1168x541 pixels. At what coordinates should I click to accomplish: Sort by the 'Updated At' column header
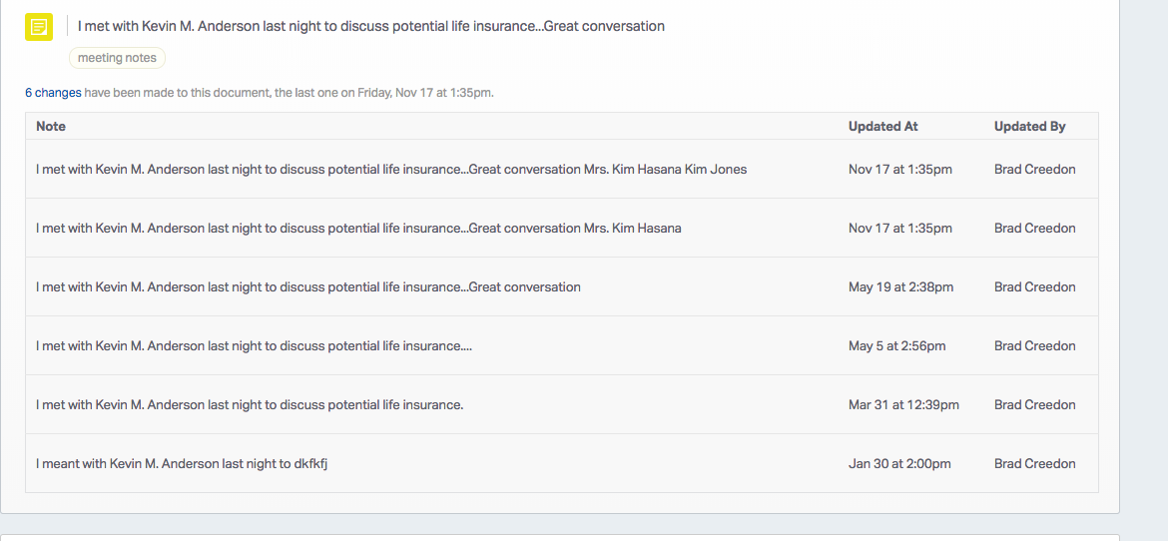point(882,127)
